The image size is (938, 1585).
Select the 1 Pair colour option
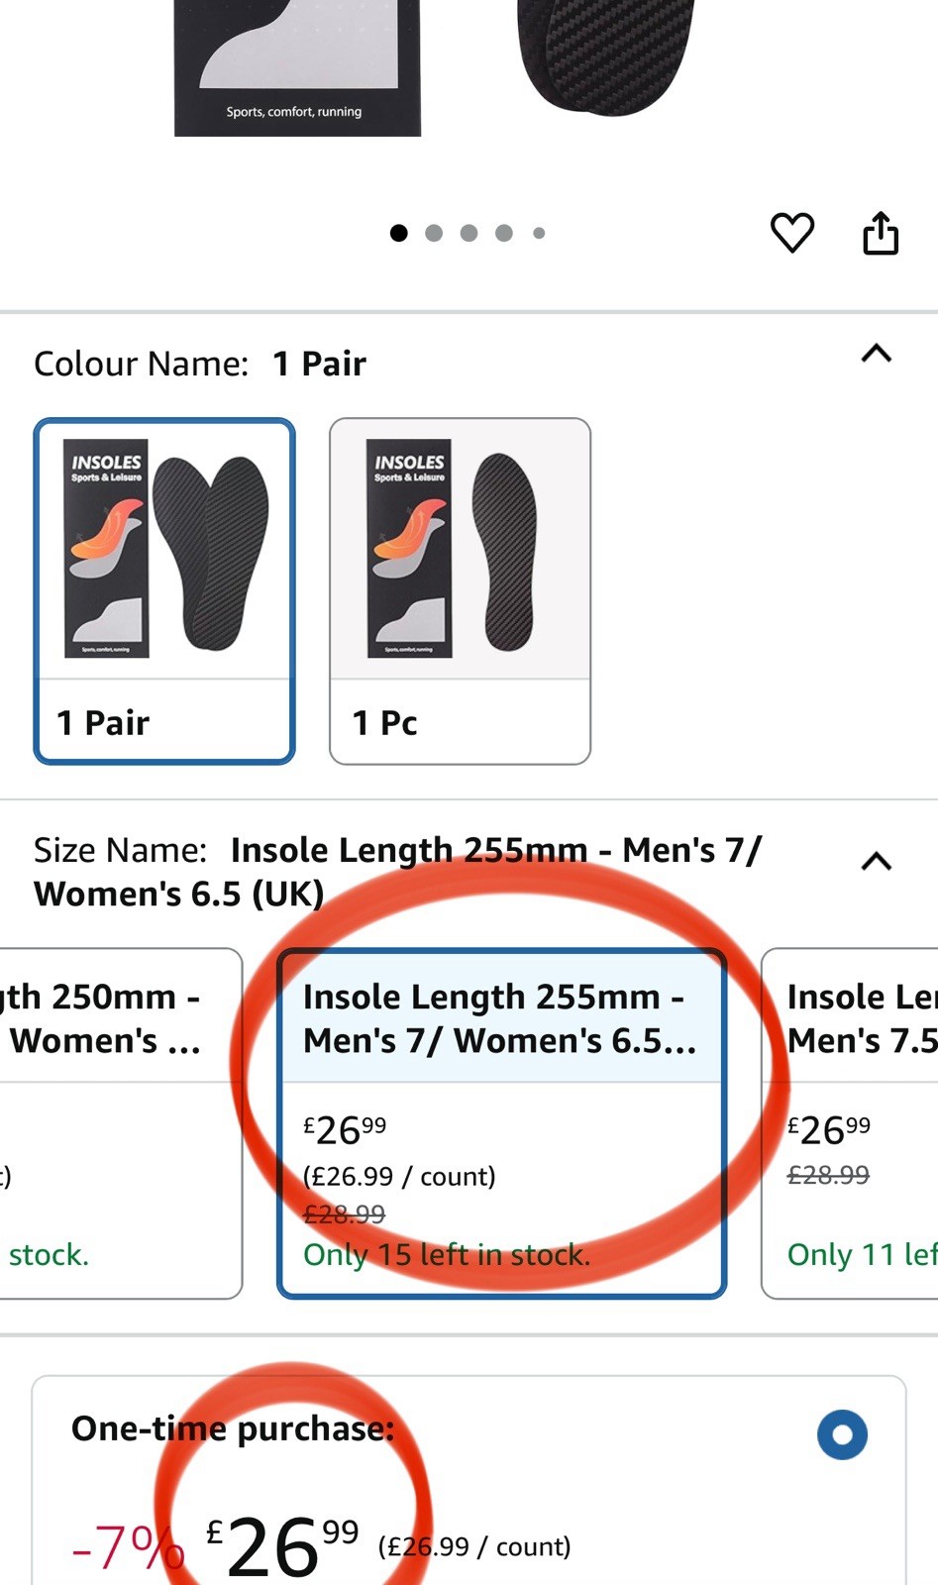click(164, 590)
